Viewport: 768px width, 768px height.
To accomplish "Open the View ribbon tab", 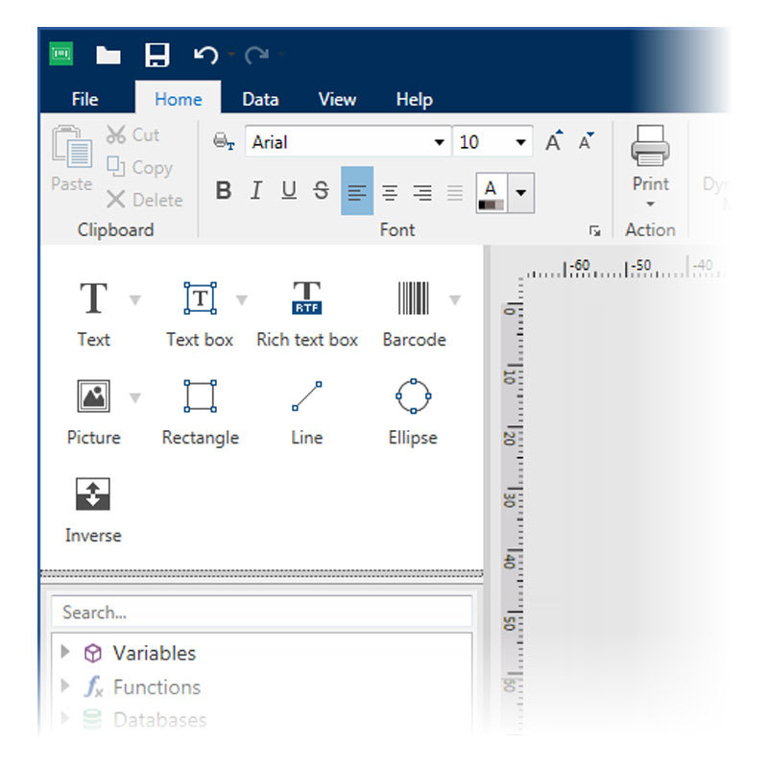I will pos(336,99).
